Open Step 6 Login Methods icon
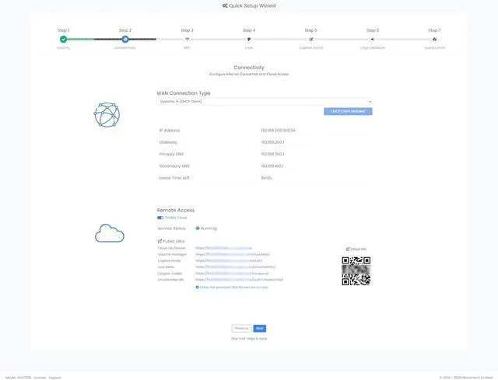Viewport: 498px width, 380px height. [x=373, y=39]
